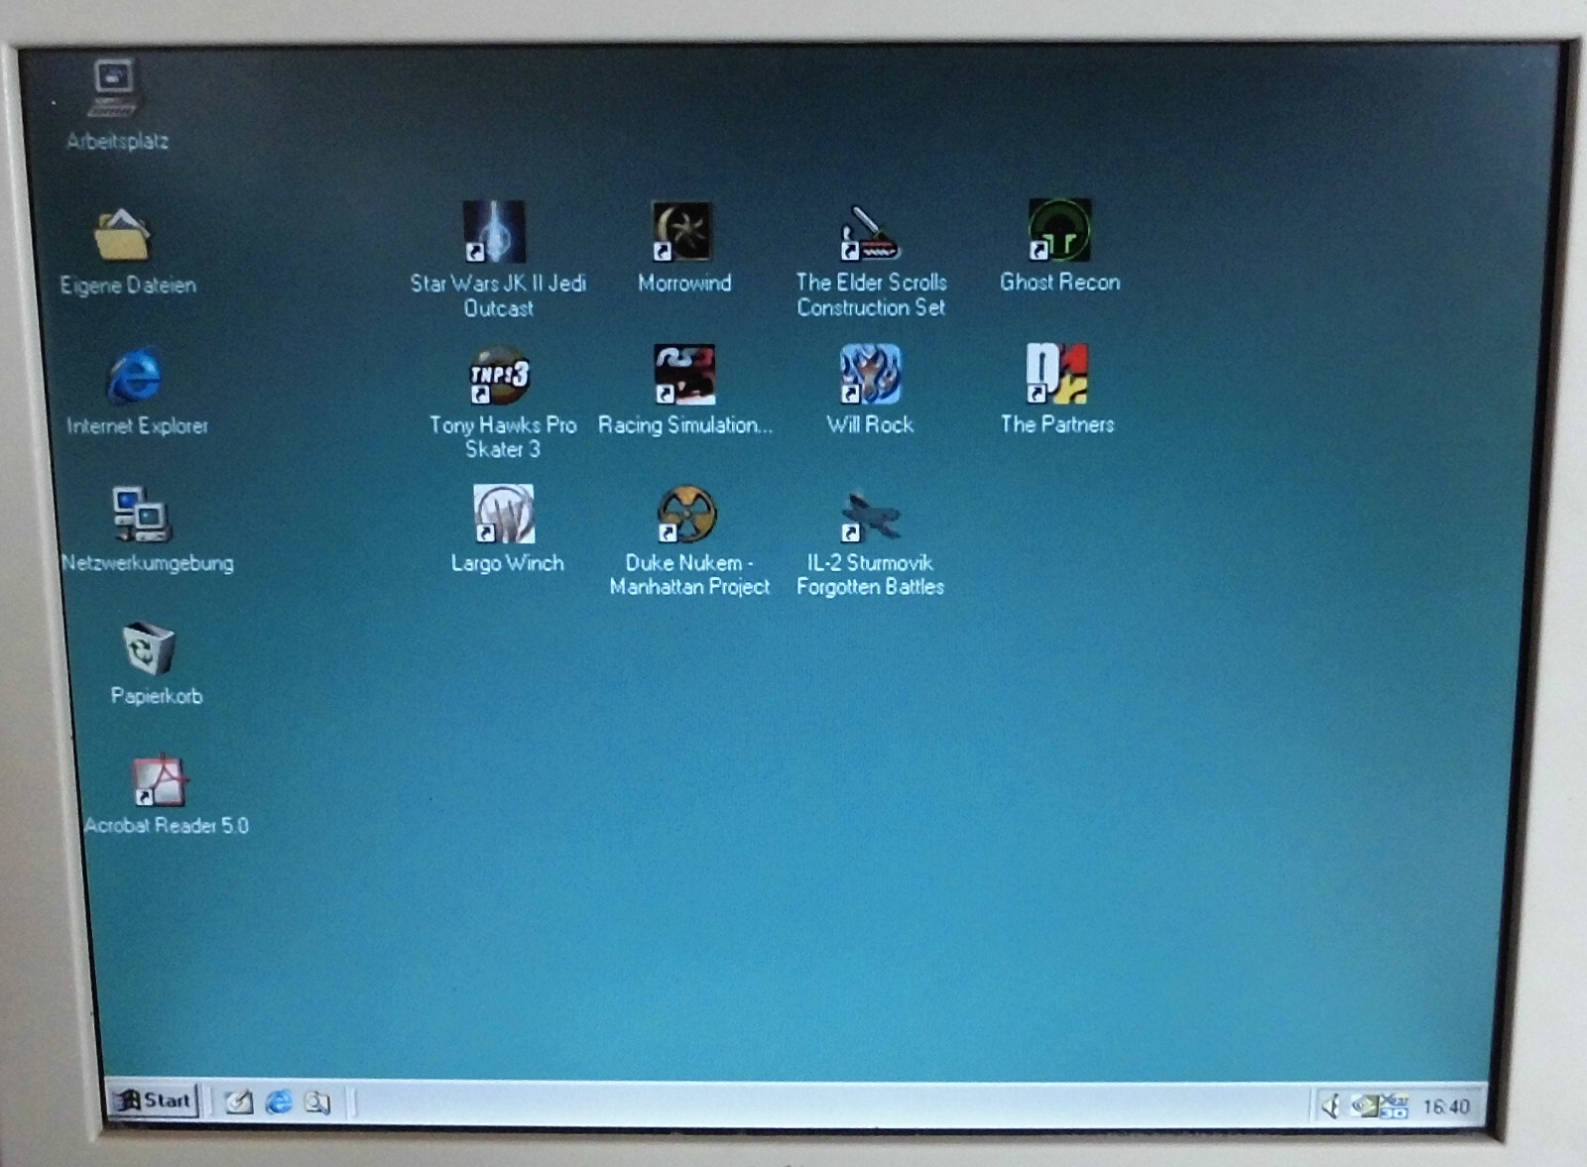Launch Internet Explorer from the quick launch bar
This screenshot has height=1167, width=1587.
[279, 1102]
